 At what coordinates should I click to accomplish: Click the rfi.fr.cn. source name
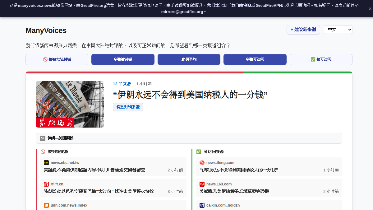point(58,184)
